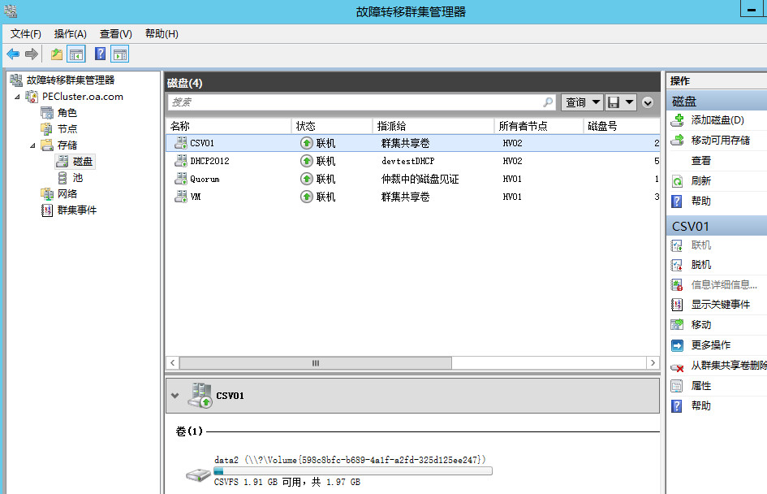Click the data2 volume usage bar
Screen dimensions: 767x494
(x=353, y=471)
